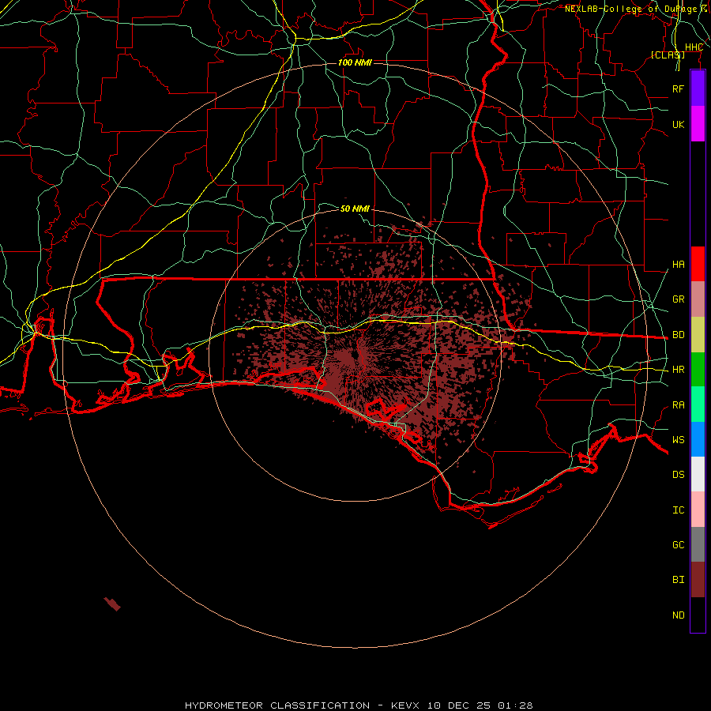Click the RA light-green legend swatch

[698, 404]
